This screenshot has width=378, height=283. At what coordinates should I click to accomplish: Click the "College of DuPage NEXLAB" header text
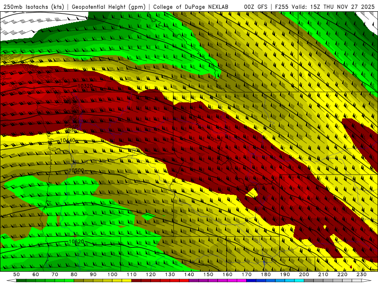pyautogui.click(x=190, y=7)
